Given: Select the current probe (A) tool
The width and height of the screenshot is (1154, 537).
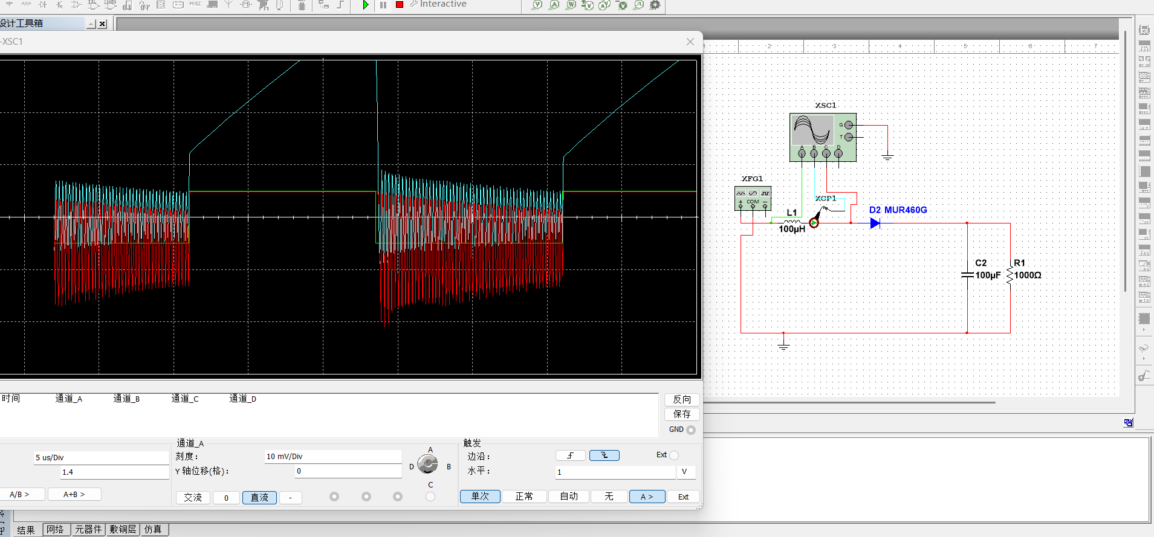Looking at the screenshot, I should point(554,5).
